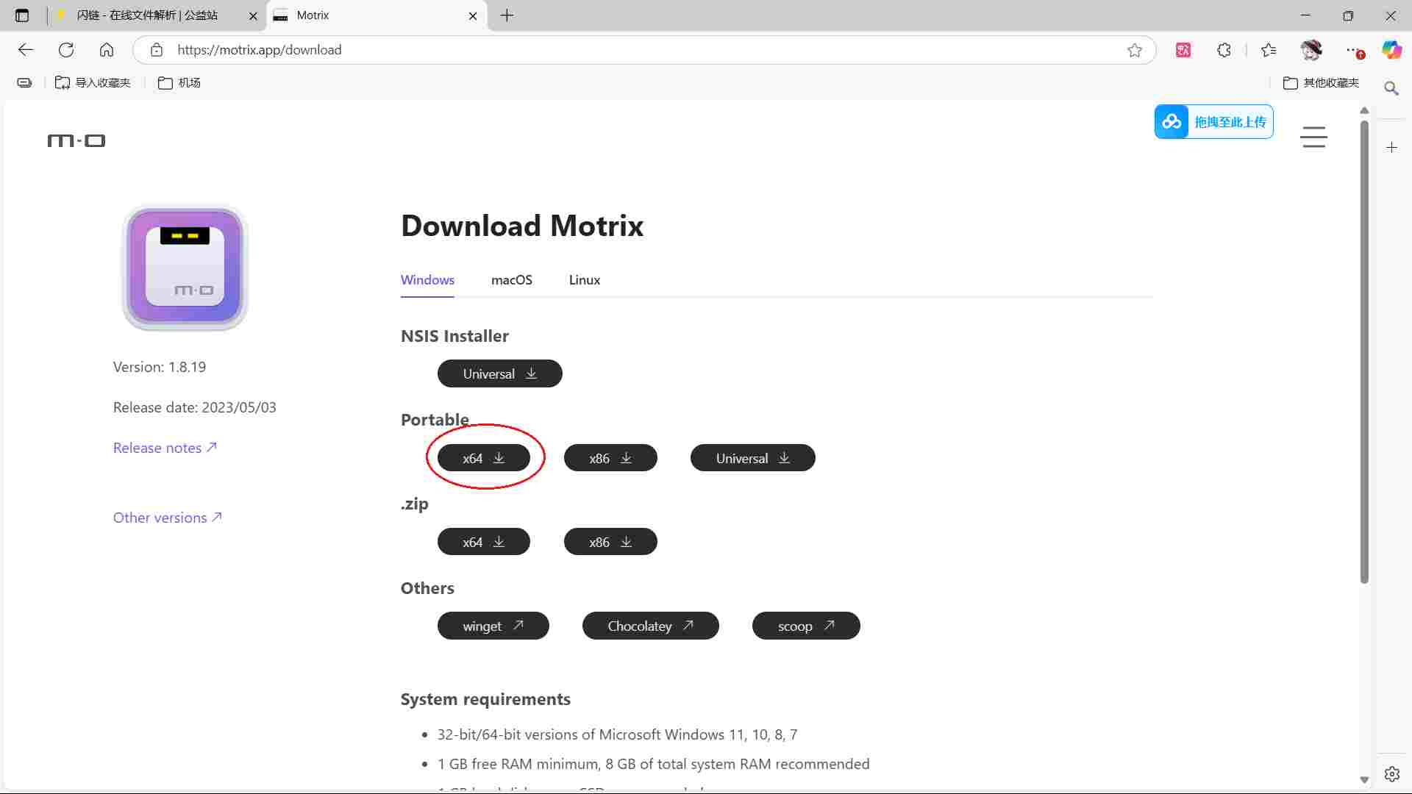Click the browser refresh icon

tap(66, 50)
